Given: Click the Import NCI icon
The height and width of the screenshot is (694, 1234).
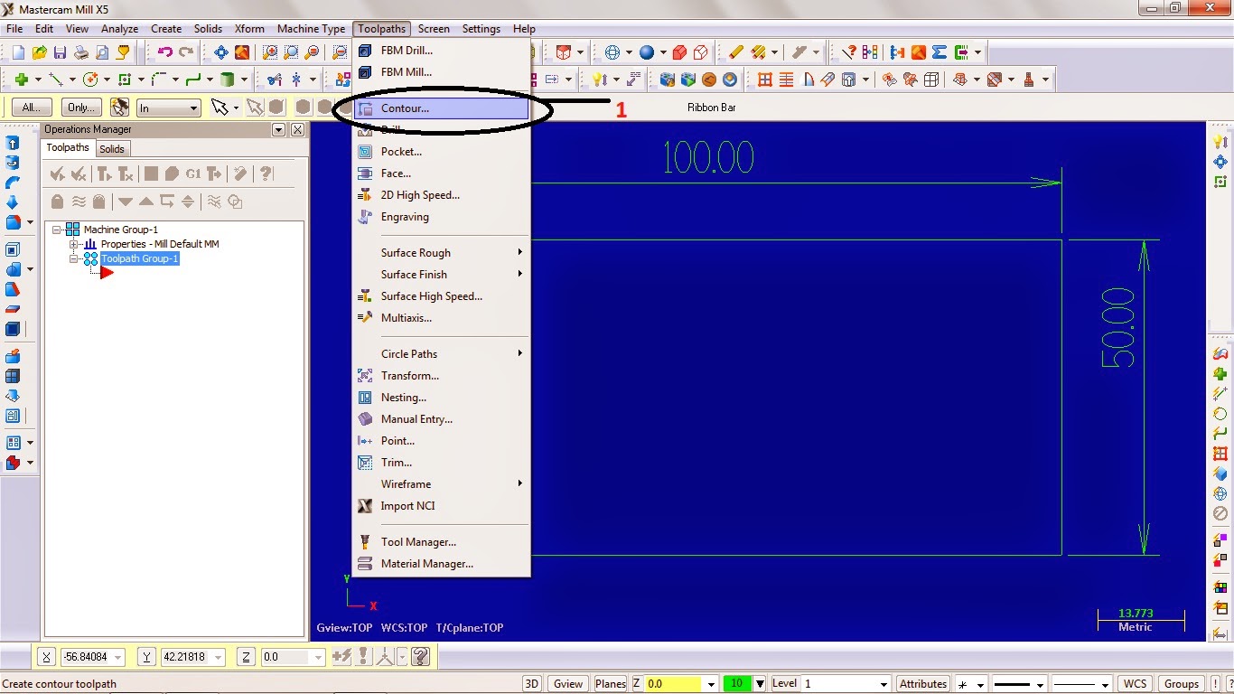Looking at the screenshot, I should [365, 506].
